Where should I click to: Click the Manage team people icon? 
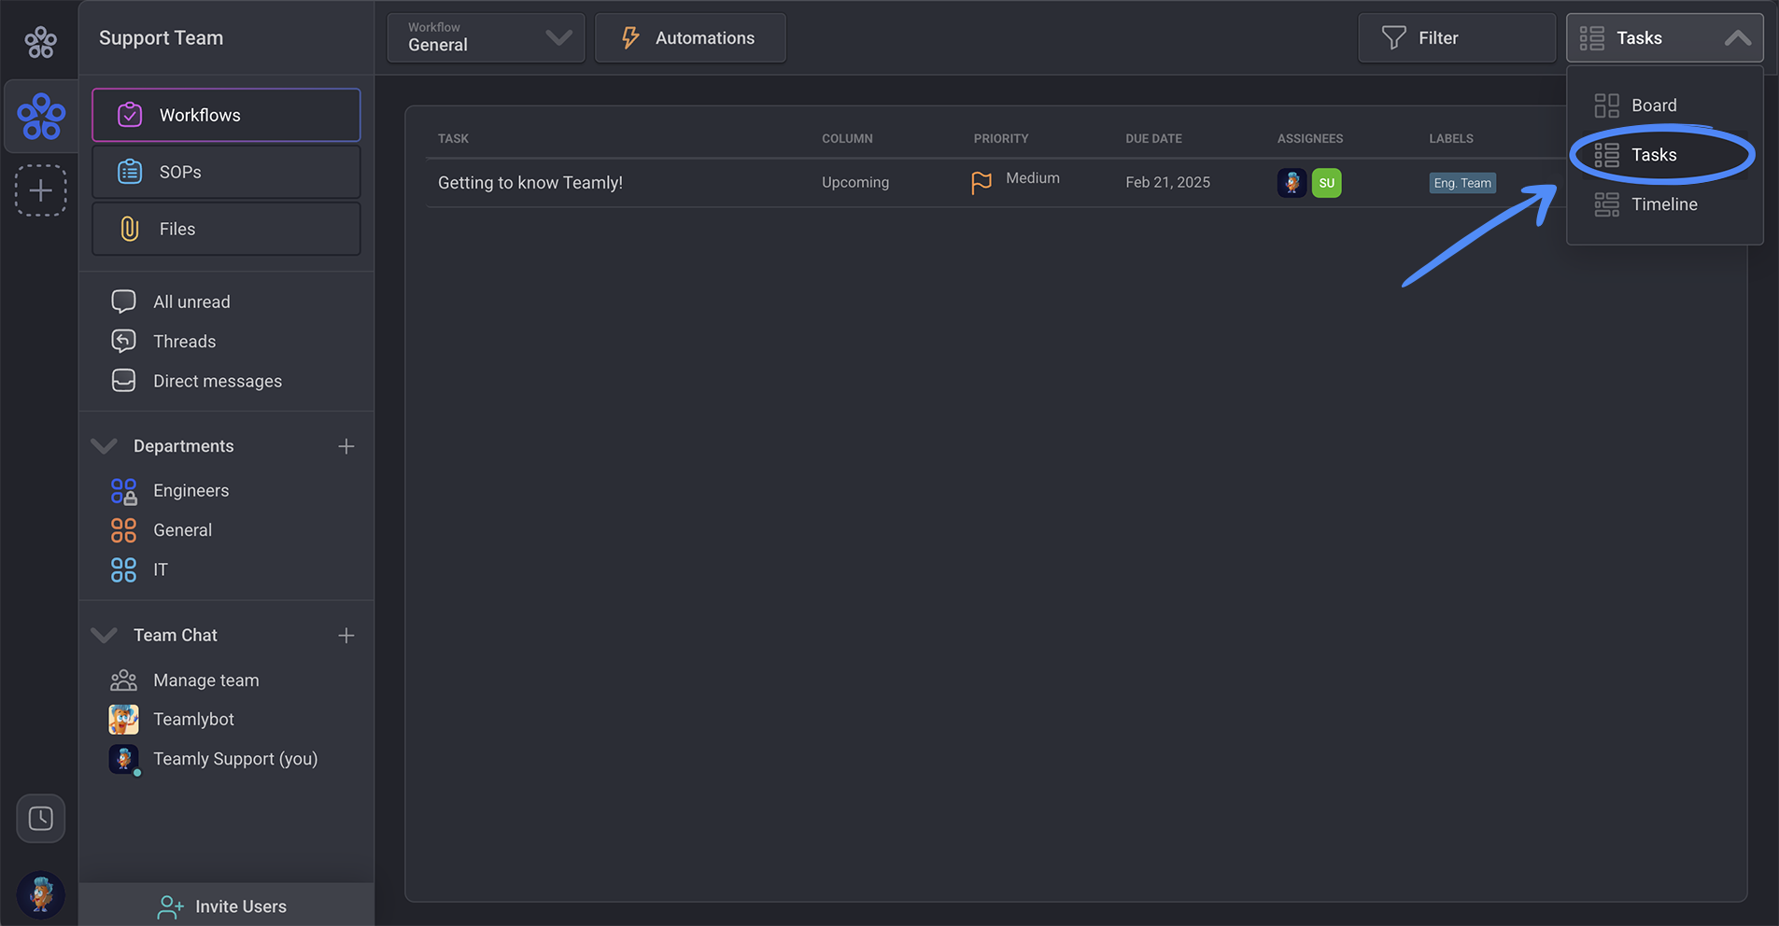tap(123, 680)
